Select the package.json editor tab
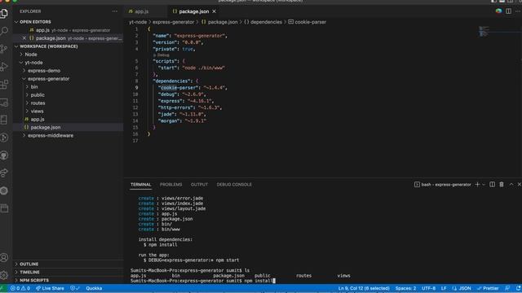522x293 pixels. (194, 11)
